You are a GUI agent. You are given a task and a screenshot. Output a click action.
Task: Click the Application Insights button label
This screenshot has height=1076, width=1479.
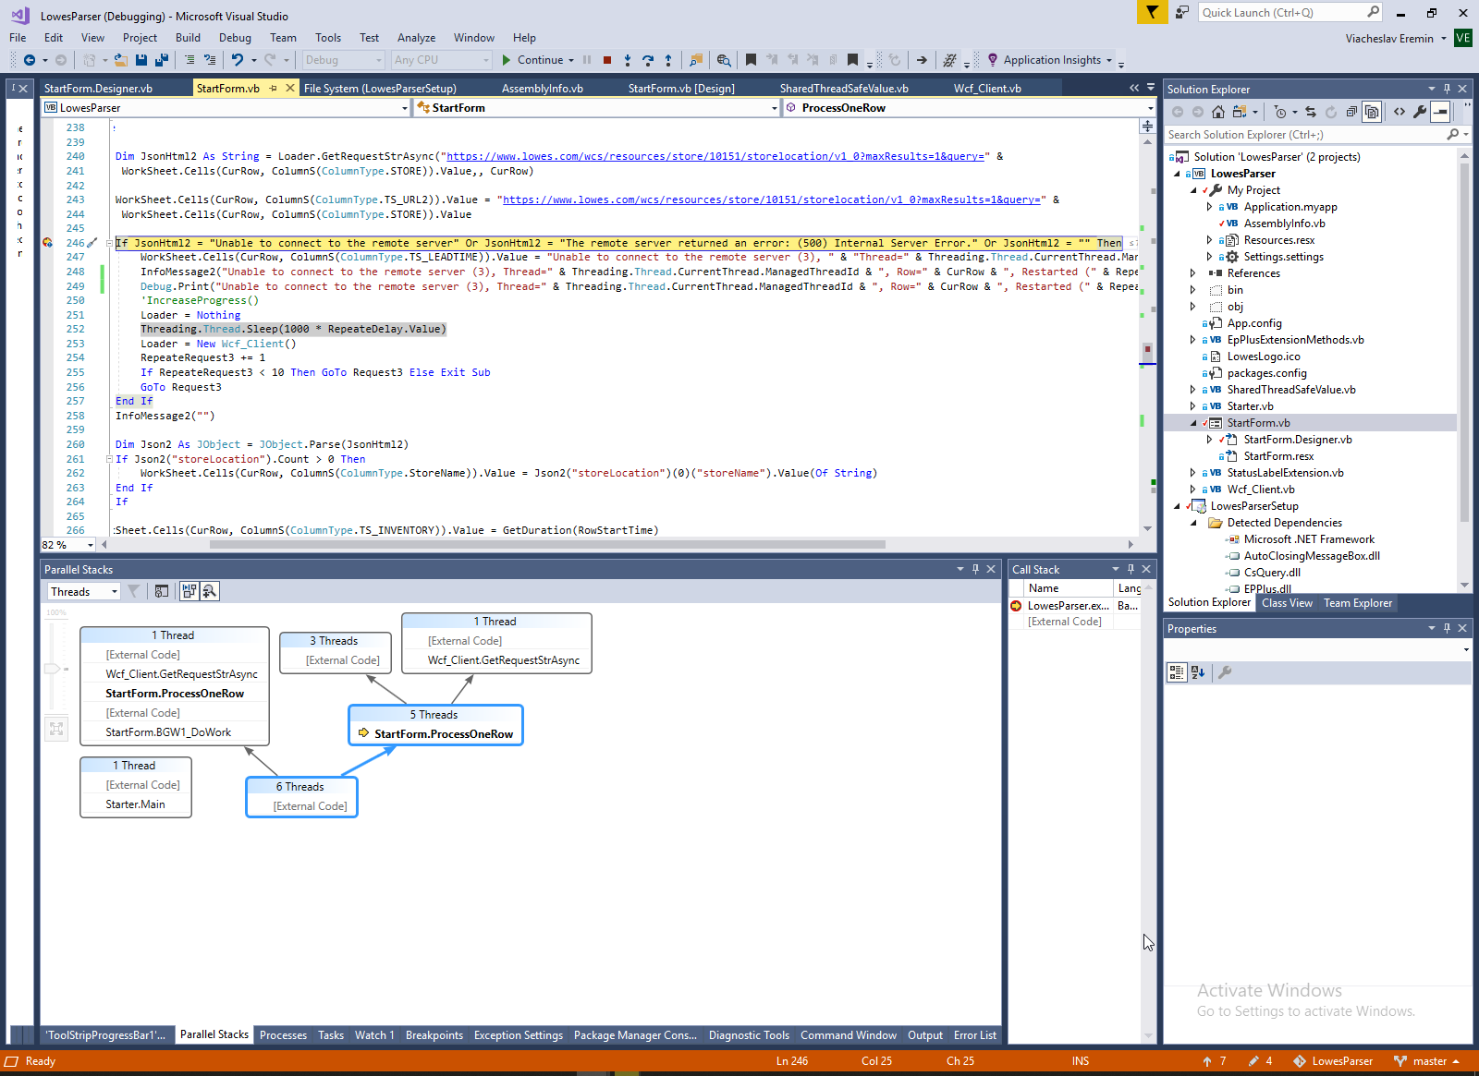(x=1052, y=60)
